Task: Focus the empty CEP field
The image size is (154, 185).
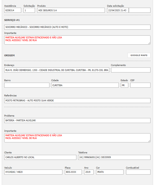Action: [x=140, y=85]
